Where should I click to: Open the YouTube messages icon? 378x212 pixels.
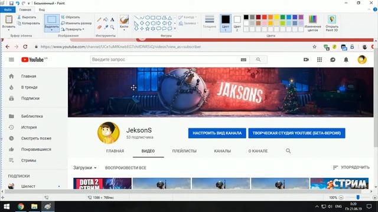tap(333, 59)
